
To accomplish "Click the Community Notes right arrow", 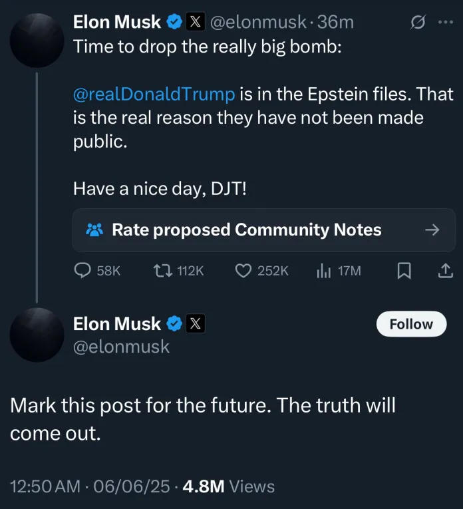I will click(x=432, y=230).
